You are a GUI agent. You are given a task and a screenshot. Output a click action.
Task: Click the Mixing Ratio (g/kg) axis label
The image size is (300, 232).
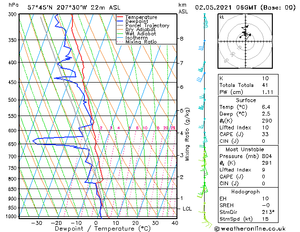click(187, 134)
